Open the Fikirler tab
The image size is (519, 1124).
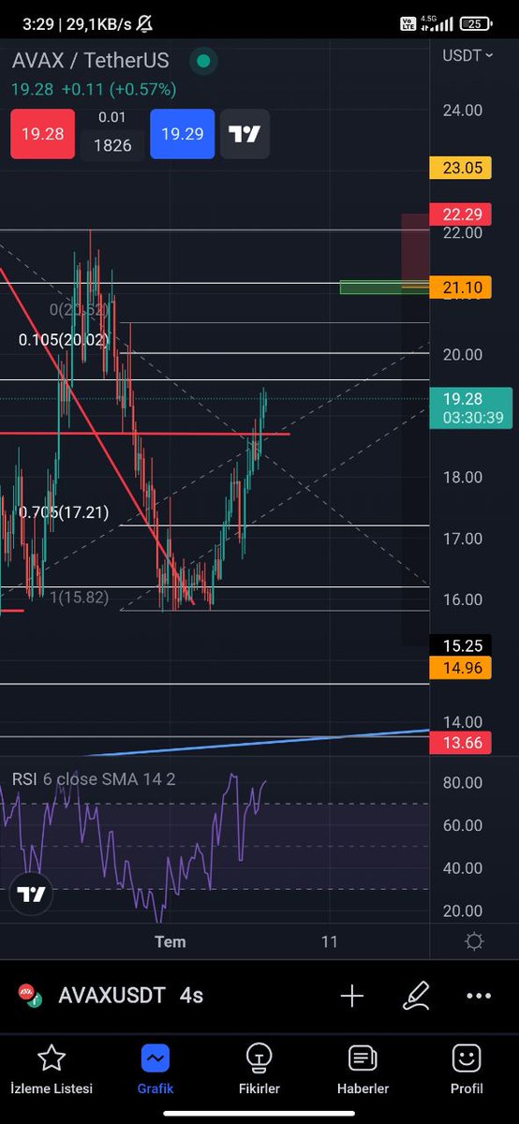(x=259, y=1071)
